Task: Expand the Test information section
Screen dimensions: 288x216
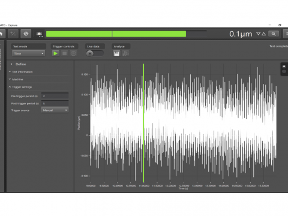Action: point(21,71)
